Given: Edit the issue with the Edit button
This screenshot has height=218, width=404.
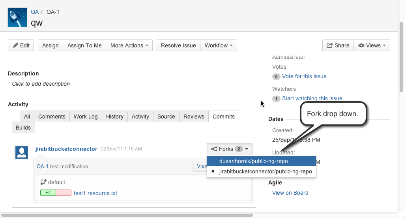Looking at the screenshot, I should click(x=21, y=45).
